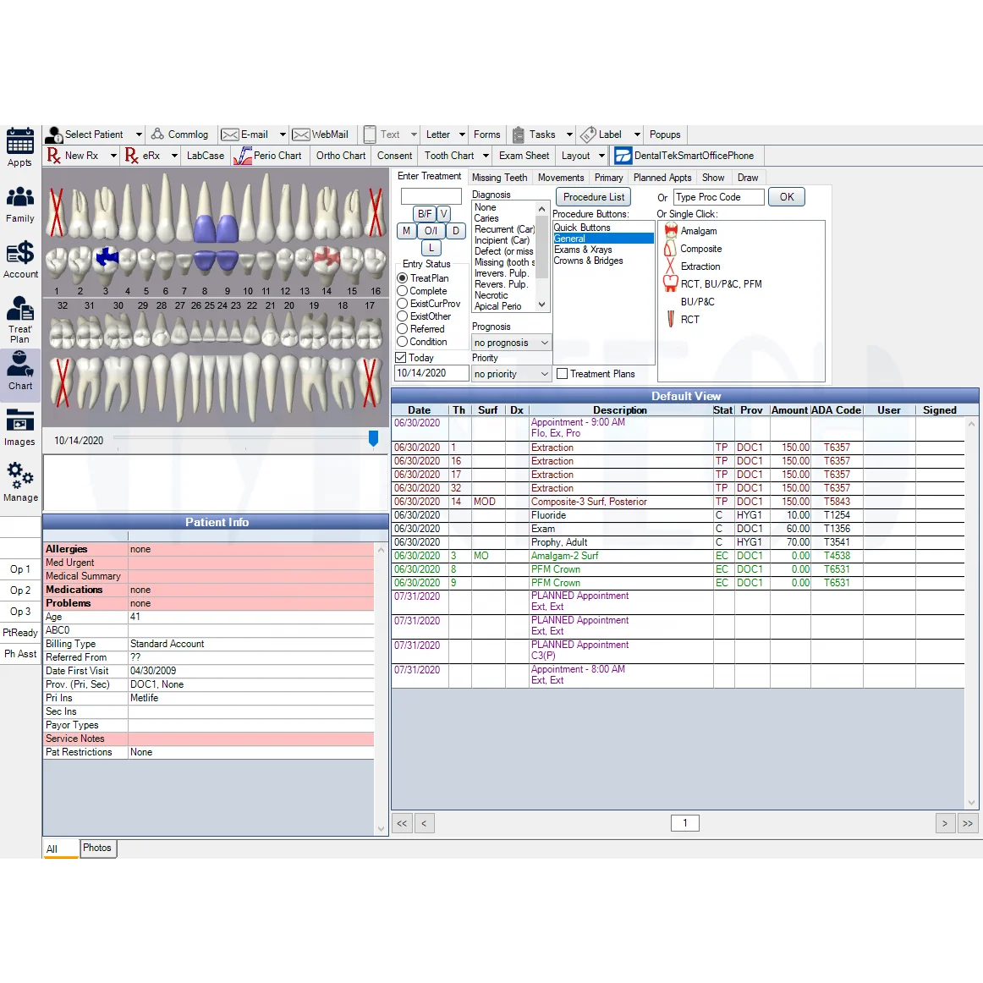Enable the Treatment Plans checkbox
983x983 pixels.
(563, 374)
